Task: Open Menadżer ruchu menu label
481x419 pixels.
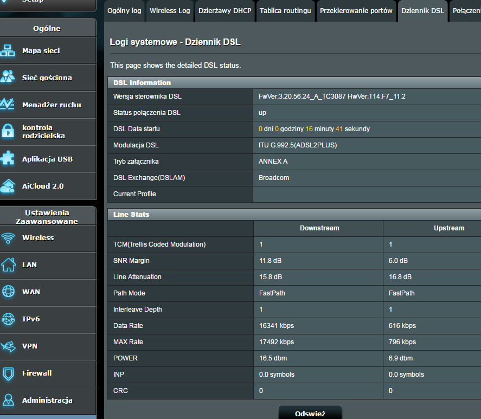Action: click(x=52, y=105)
